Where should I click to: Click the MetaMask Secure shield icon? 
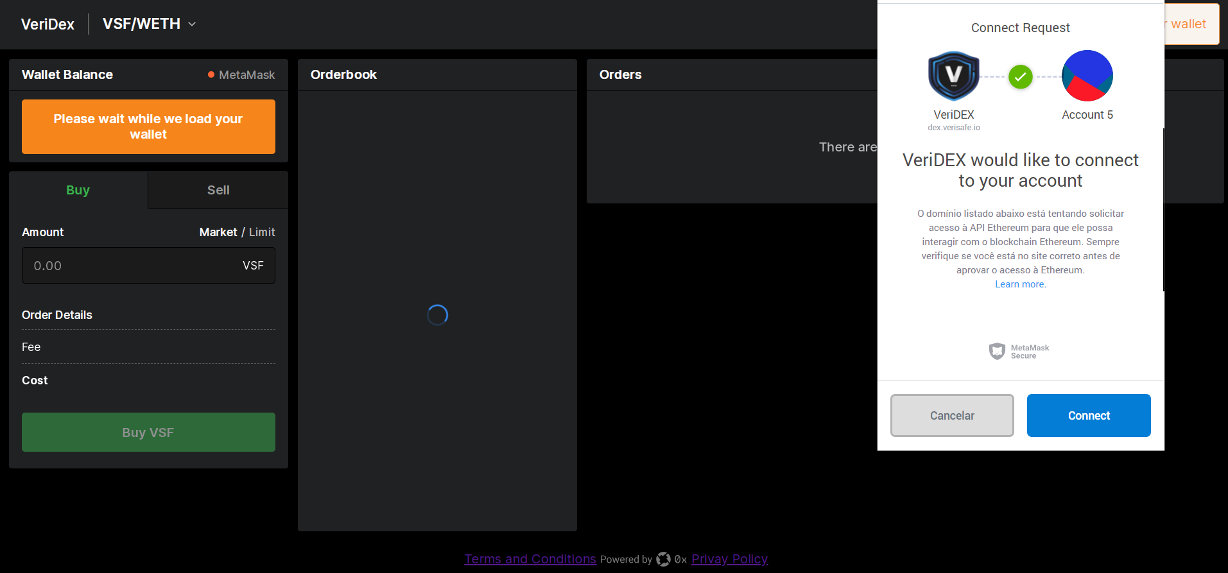coord(997,351)
